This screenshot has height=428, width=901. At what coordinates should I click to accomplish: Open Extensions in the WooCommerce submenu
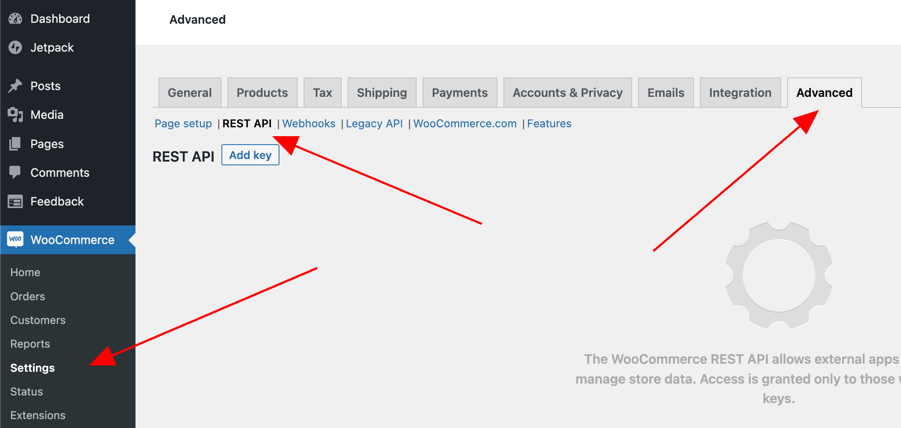point(38,415)
